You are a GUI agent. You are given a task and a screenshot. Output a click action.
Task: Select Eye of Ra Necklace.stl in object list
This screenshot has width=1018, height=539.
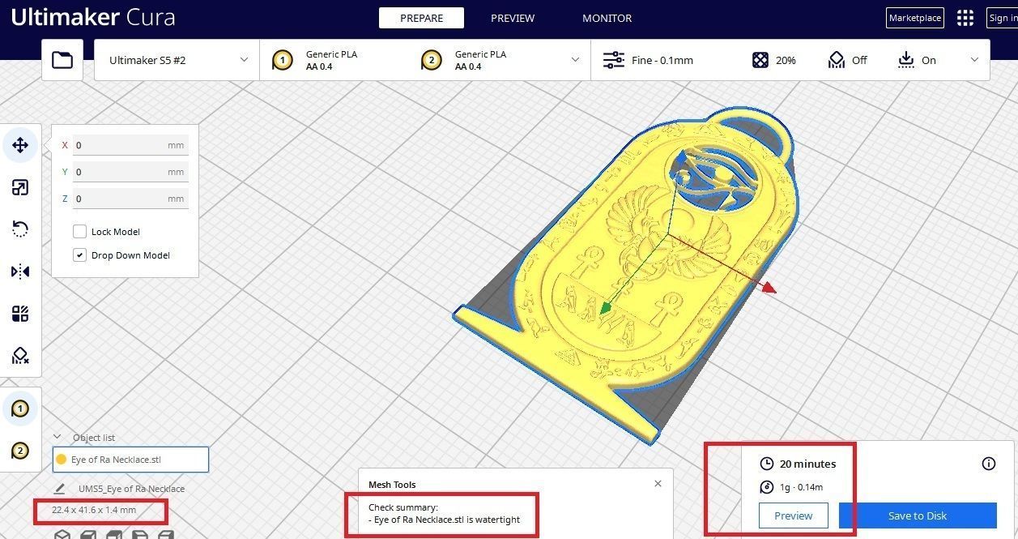130,460
